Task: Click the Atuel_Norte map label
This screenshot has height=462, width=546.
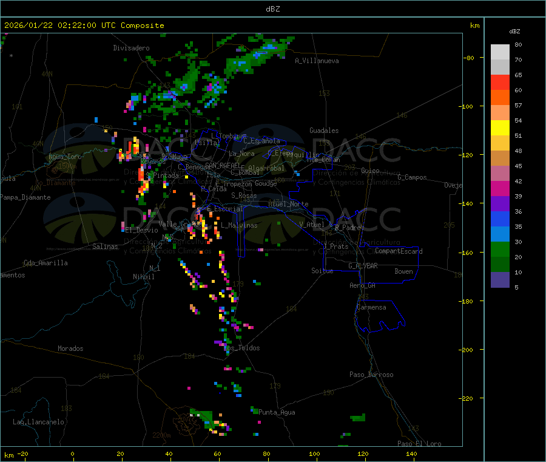Action: pyautogui.click(x=288, y=204)
